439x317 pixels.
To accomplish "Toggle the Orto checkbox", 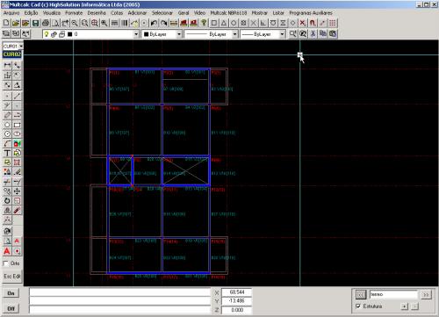I will pos(5,263).
